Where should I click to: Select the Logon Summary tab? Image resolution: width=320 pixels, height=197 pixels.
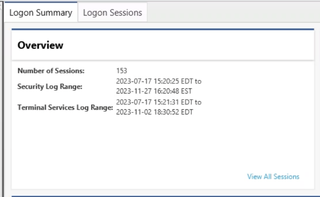(41, 12)
